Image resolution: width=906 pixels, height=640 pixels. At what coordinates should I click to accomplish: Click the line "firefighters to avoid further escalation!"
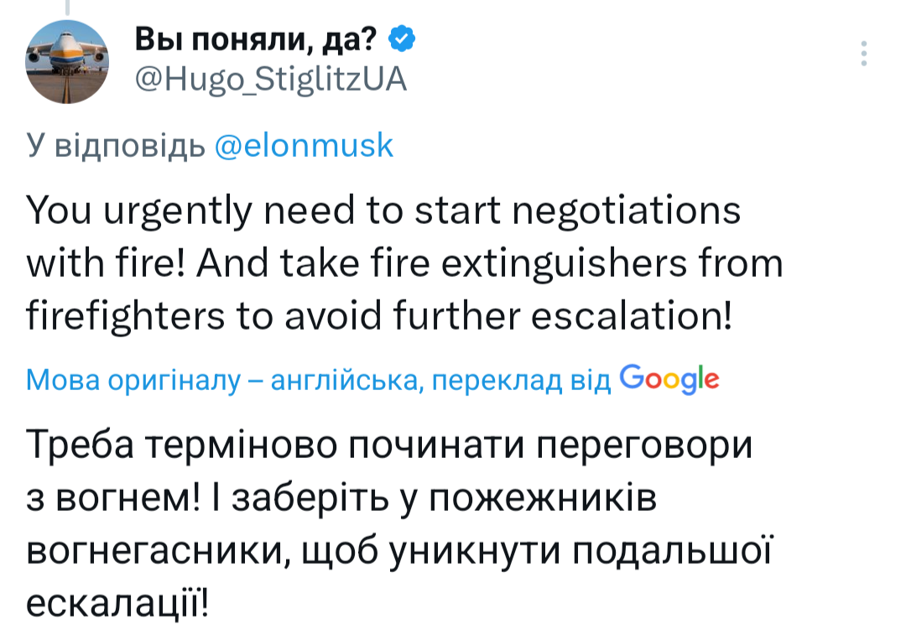tap(379, 316)
